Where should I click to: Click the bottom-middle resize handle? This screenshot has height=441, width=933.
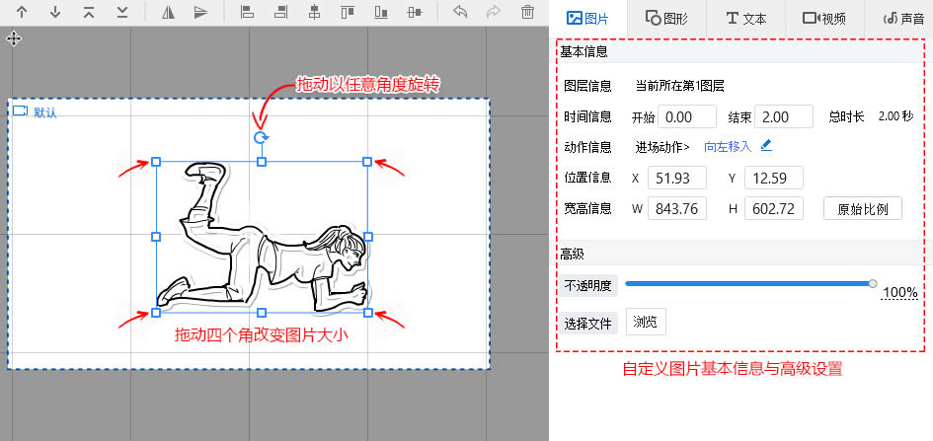(262, 313)
